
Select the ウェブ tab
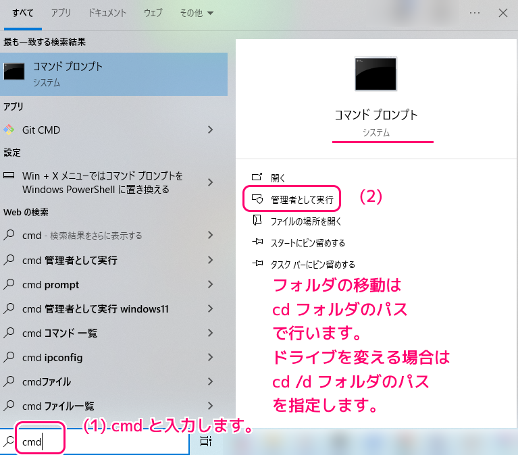[x=153, y=13]
